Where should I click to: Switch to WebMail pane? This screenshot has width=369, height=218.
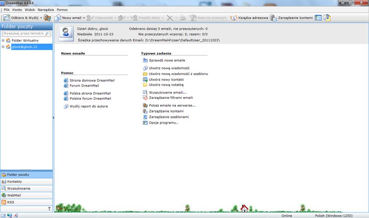click(26, 195)
